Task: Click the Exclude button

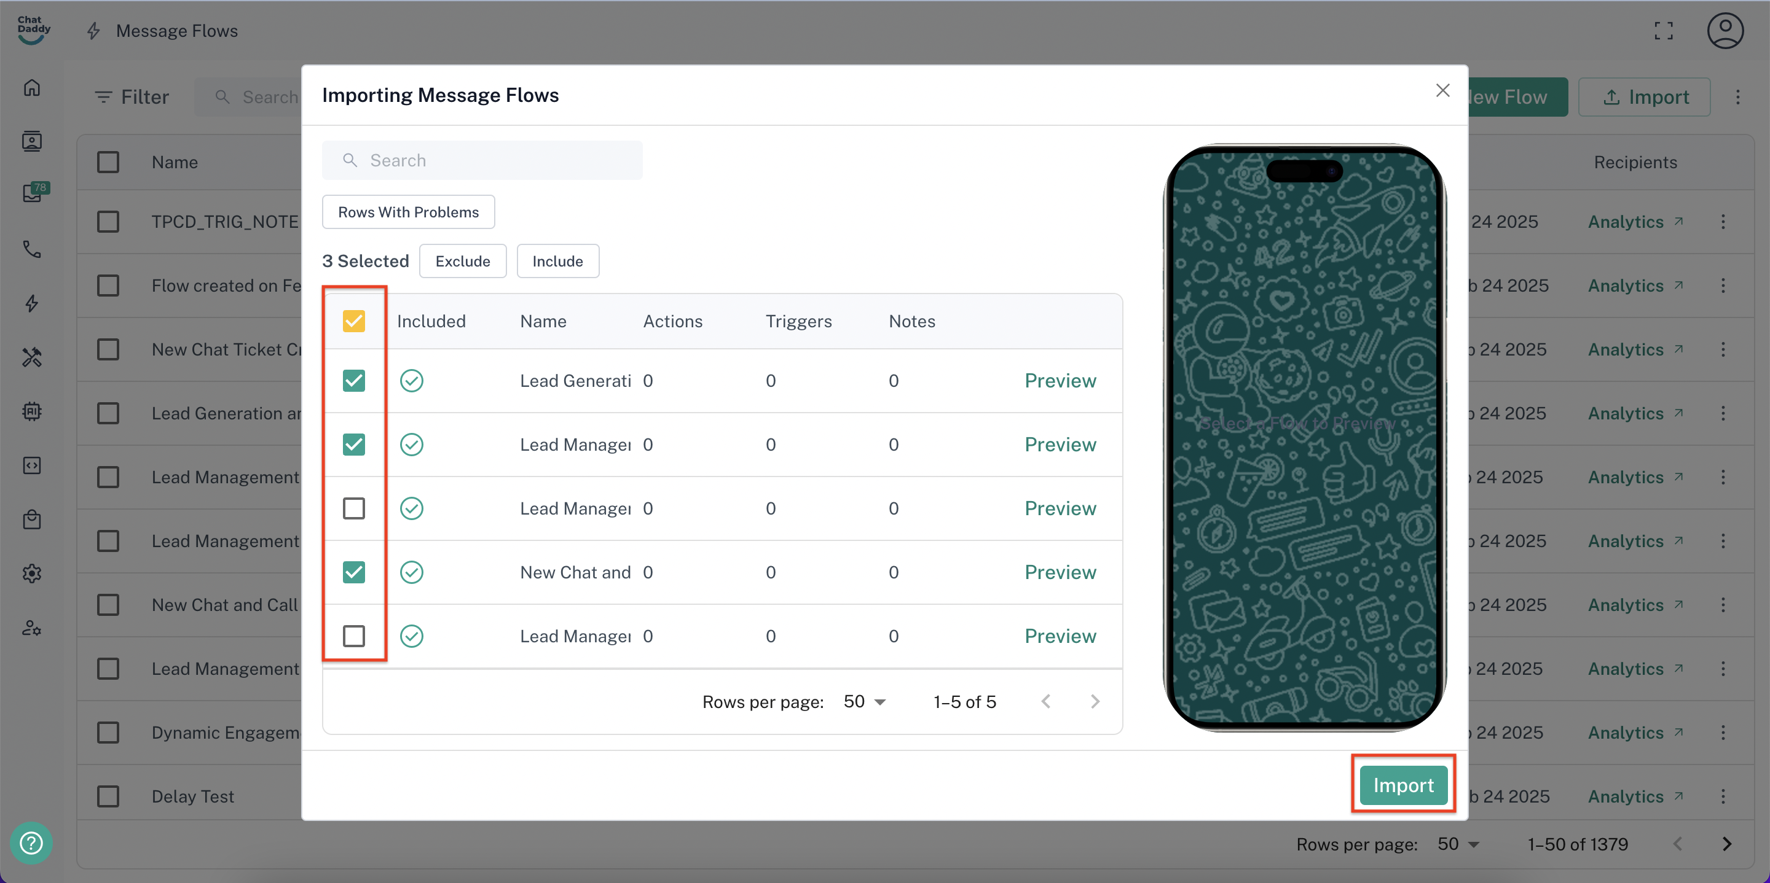Action: pyautogui.click(x=462, y=261)
